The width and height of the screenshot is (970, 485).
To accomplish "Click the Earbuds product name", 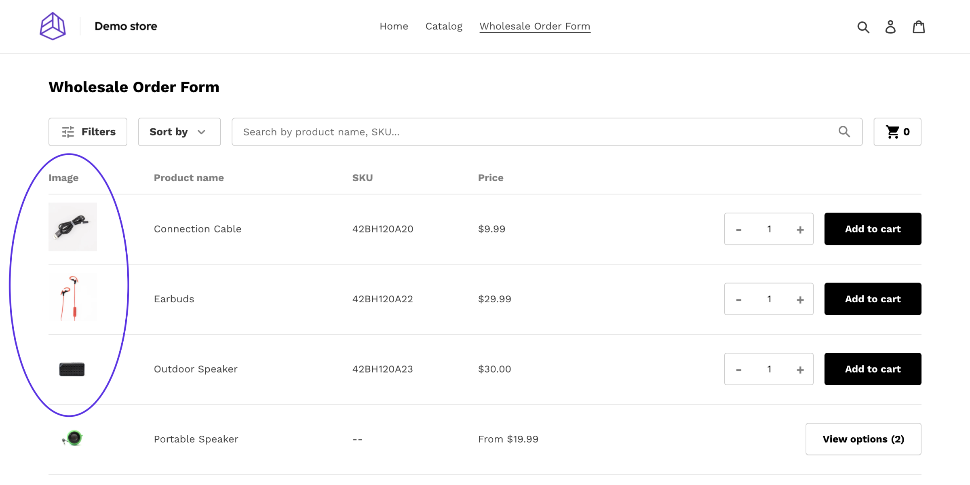I will point(174,299).
